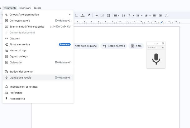
Task: Decrease indent using toolbar icon
Action: pos(154,15)
